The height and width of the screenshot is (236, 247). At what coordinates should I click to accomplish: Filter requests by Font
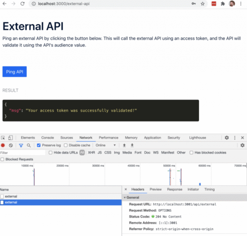point(138,153)
